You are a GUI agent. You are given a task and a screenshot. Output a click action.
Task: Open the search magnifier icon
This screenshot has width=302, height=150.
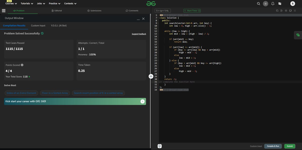[x=258, y=4]
